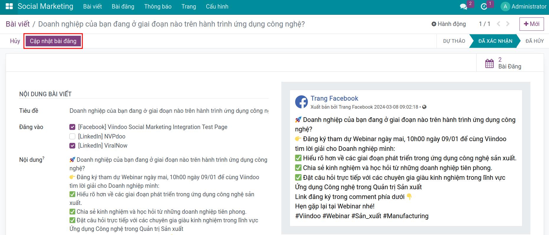
Task: Open the Thông báo menu
Action: point(158,6)
